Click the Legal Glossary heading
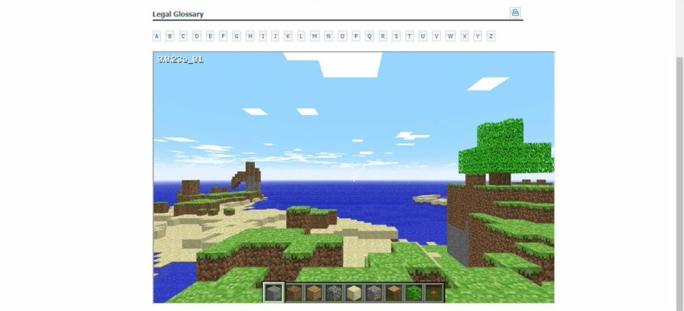The height and width of the screenshot is (311, 684). pyautogui.click(x=178, y=14)
